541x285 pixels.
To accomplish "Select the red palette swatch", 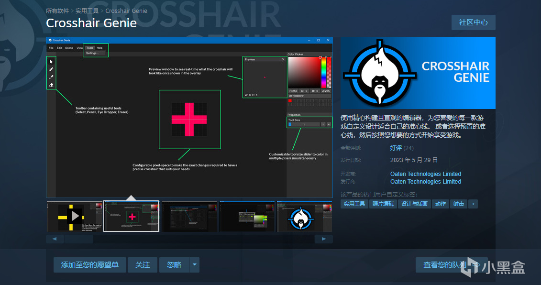I will click(290, 101).
